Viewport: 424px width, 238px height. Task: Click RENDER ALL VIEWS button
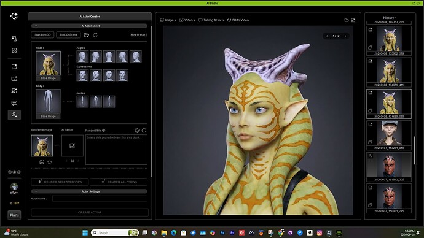coord(119,182)
